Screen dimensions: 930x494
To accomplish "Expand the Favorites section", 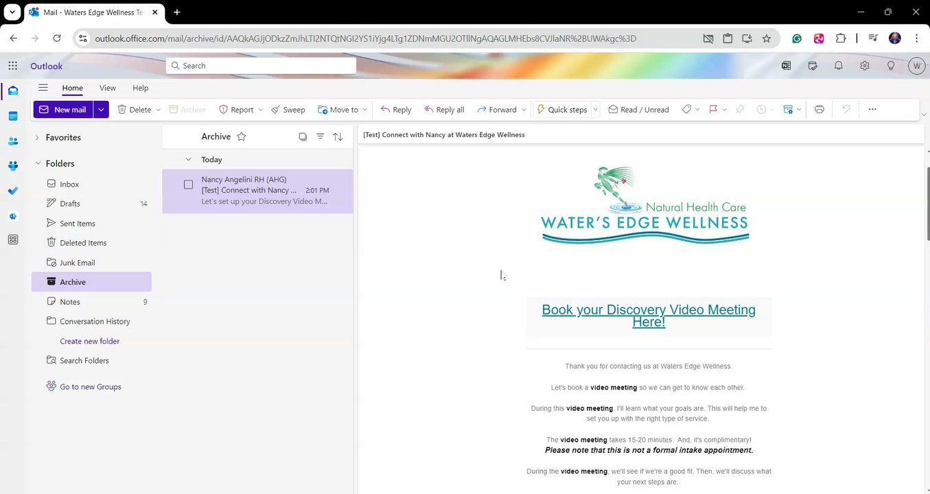I will 37,137.
